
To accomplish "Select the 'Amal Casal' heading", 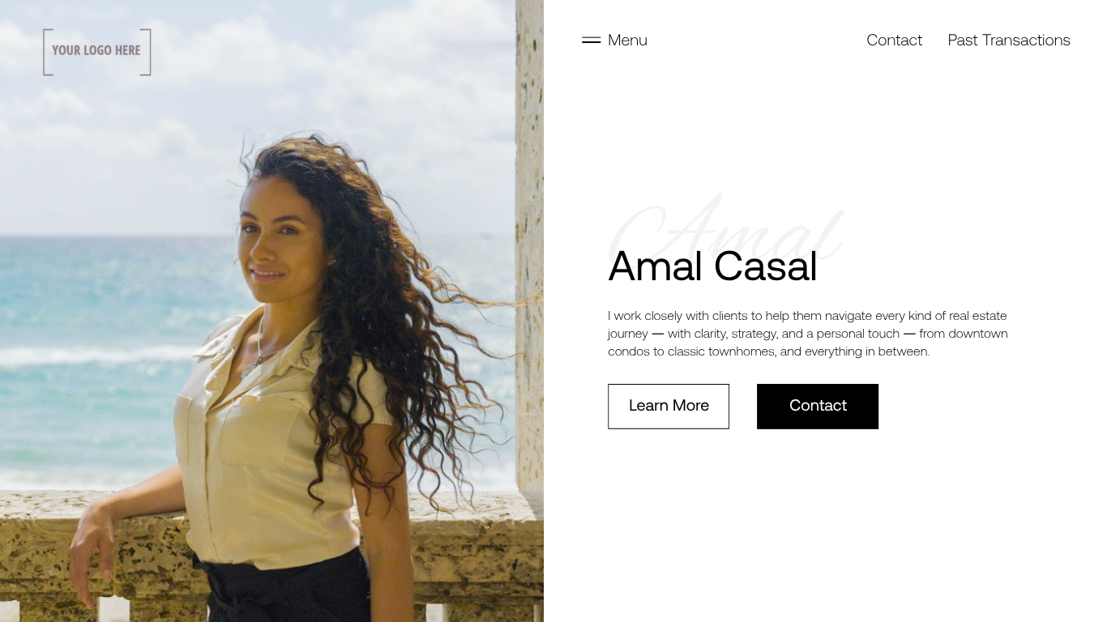I will click(712, 266).
